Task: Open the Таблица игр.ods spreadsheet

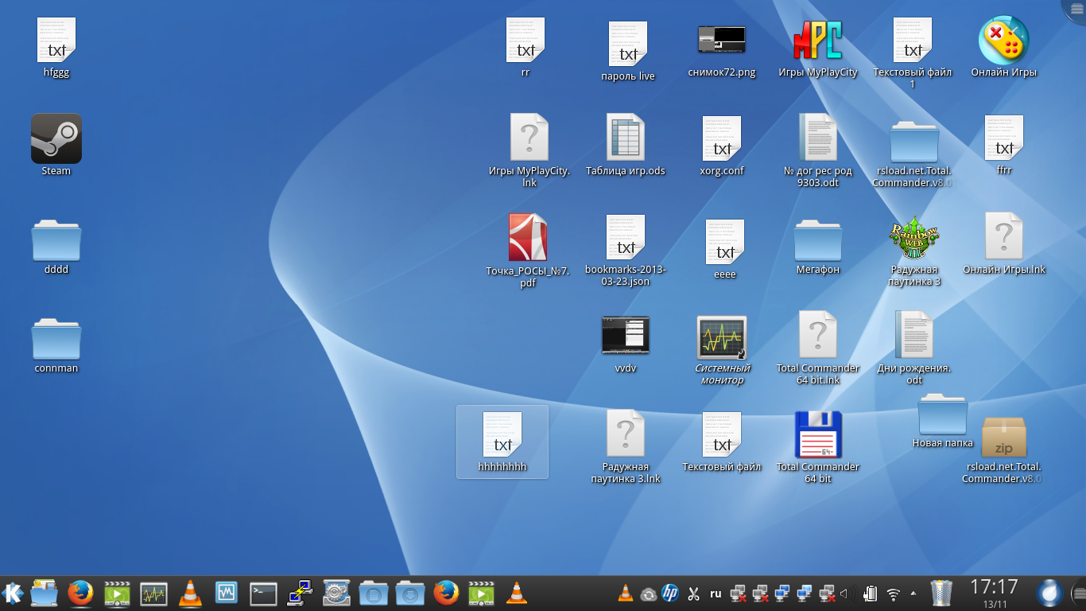Action: (625, 138)
